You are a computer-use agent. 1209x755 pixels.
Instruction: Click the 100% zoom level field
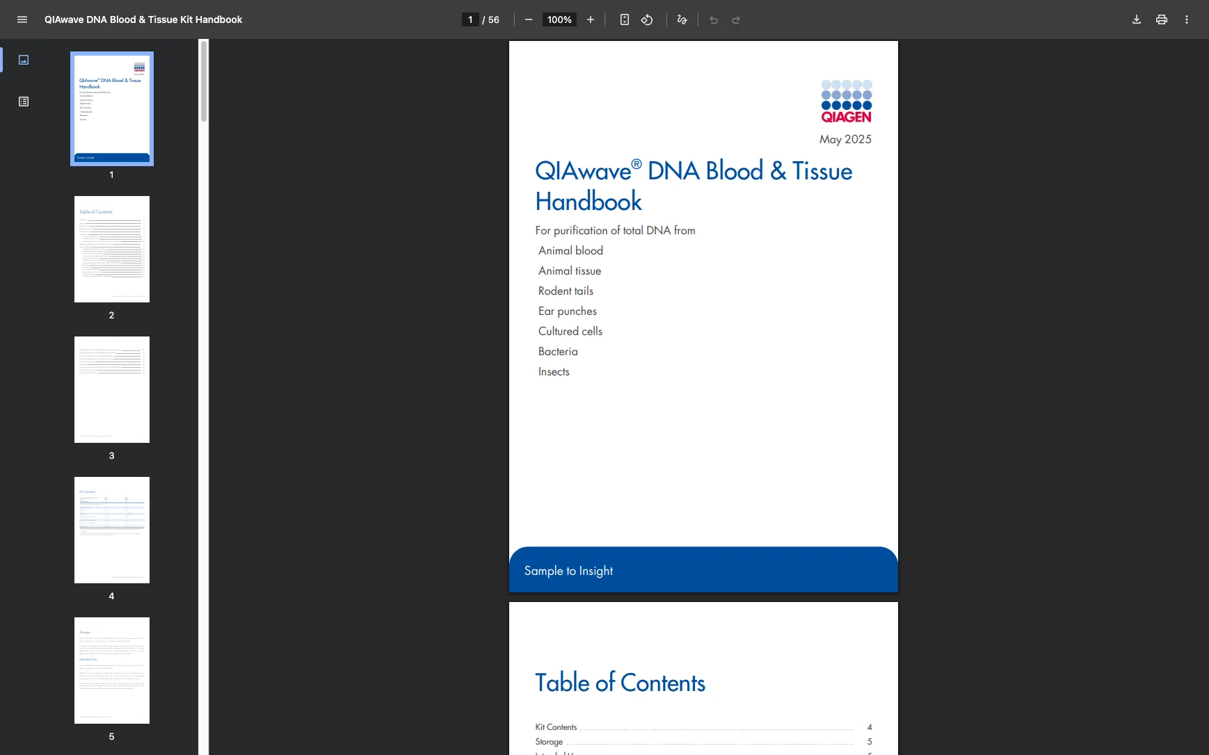point(559,19)
